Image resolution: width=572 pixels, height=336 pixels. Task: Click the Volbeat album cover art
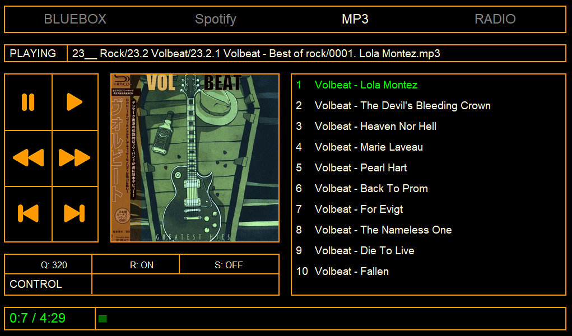195,158
